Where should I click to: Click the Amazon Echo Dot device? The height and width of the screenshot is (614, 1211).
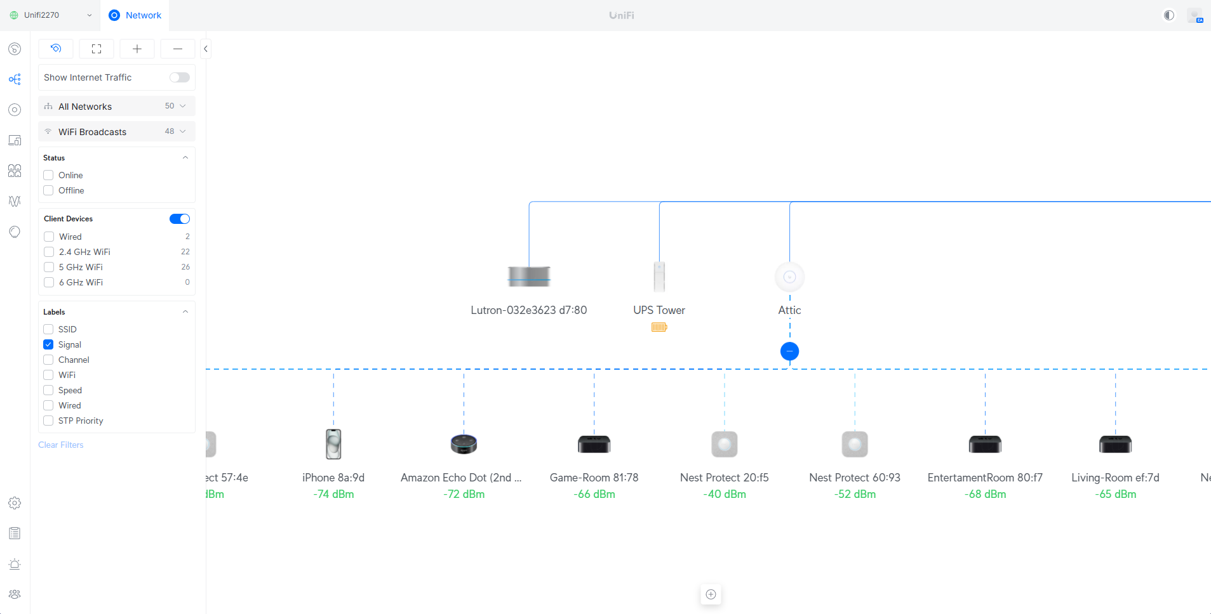tap(464, 444)
